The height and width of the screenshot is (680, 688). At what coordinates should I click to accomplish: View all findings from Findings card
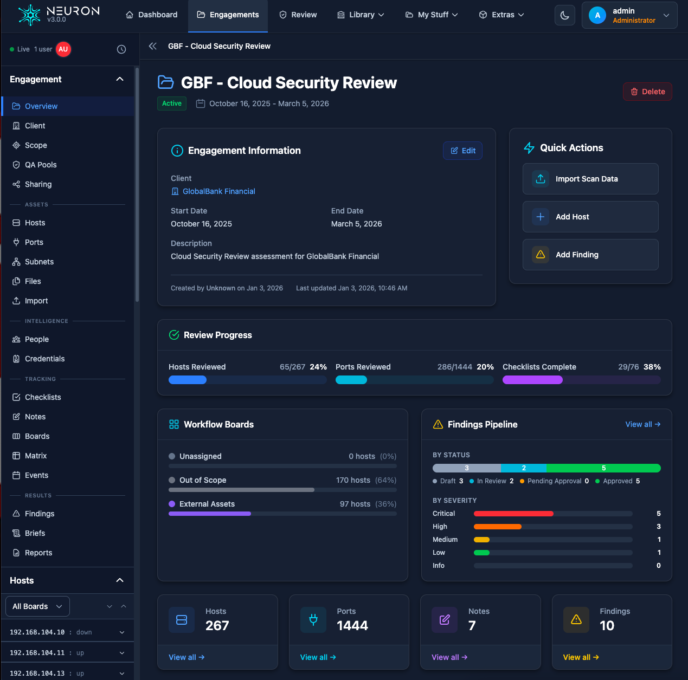pyautogui.click(x=581, y=657)
